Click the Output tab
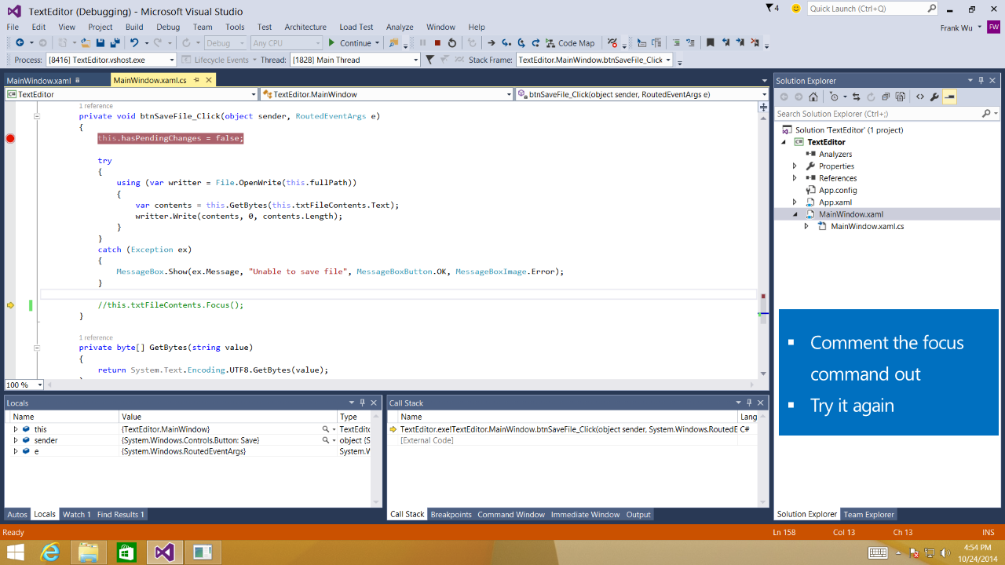The height and width of the screenshot is (565, 1005). click(x=638, y=515)
